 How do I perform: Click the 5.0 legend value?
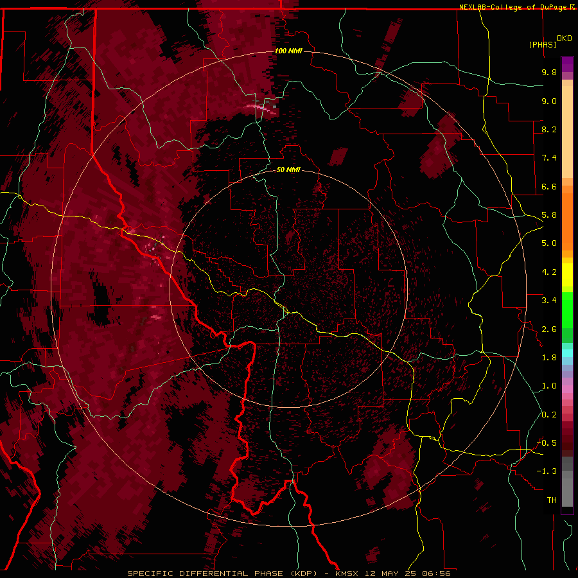point(549,243)
